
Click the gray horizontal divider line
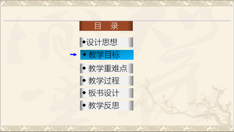click(x=117, y=21)
